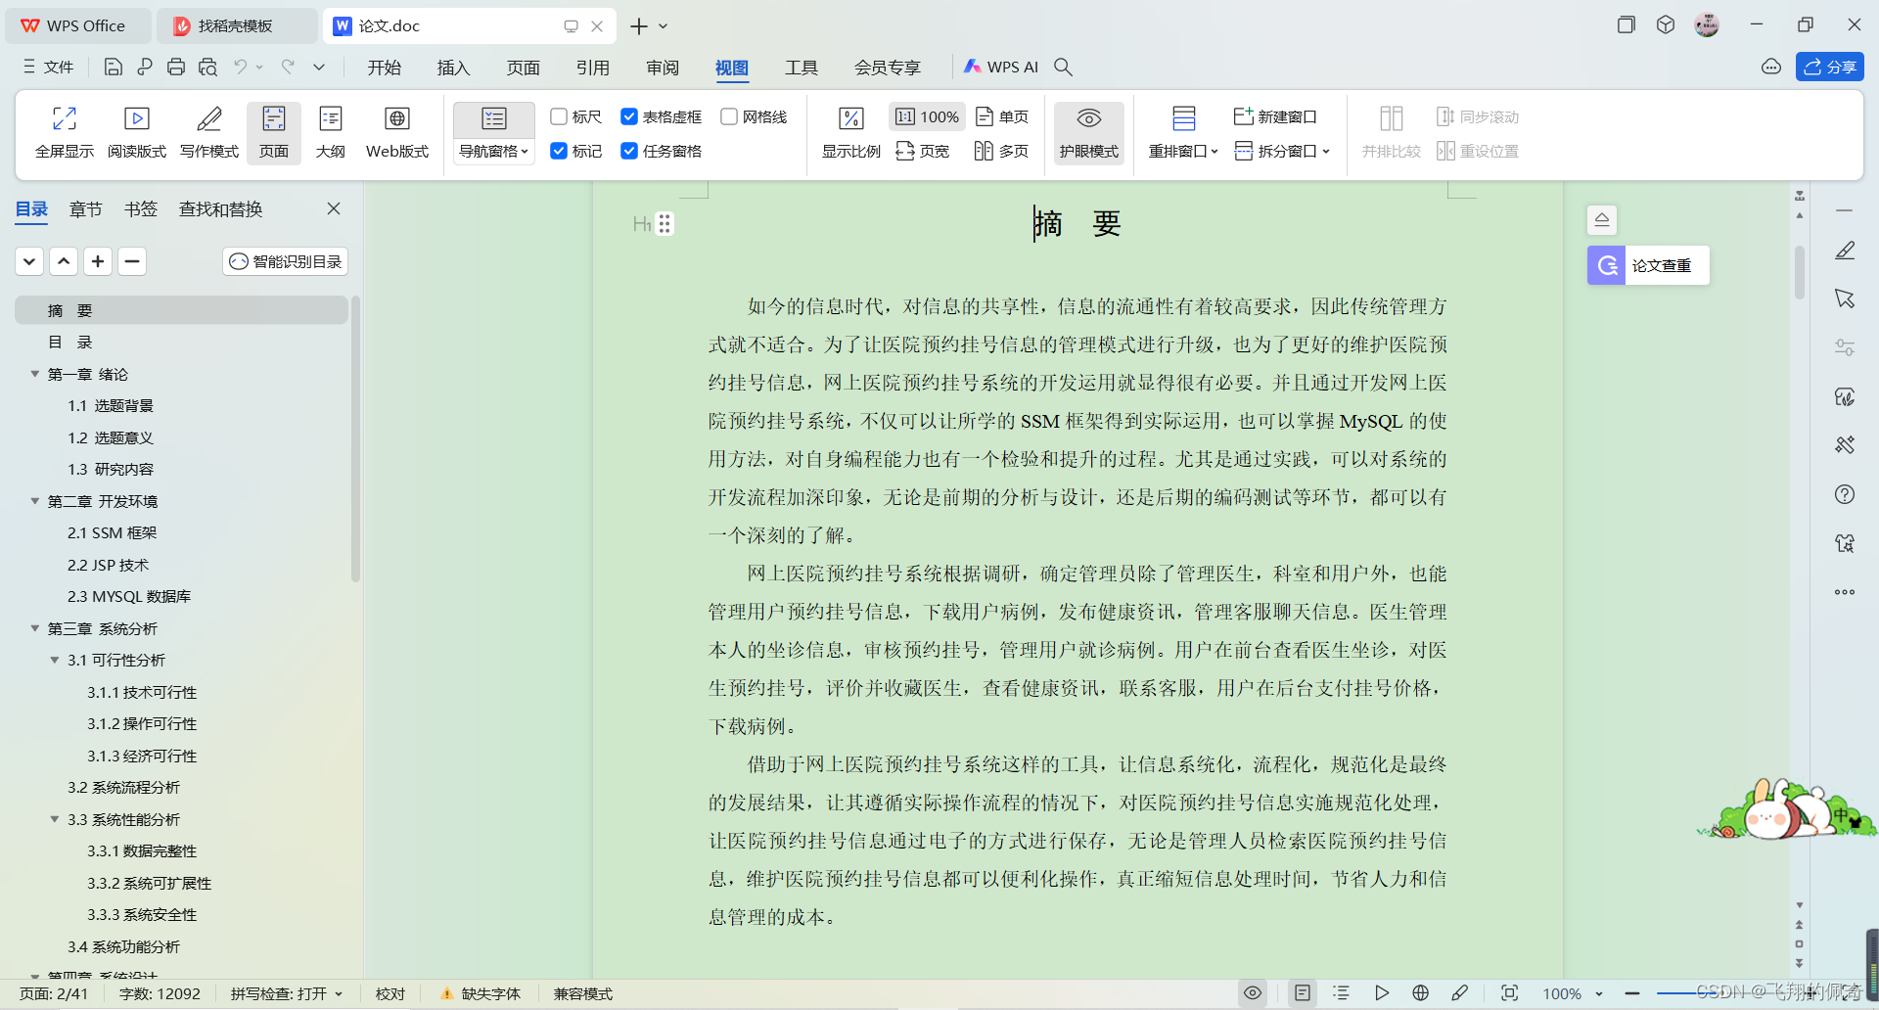Click the Redo arrow icon
The width and height of the screenshot is (1879, 1010).
point(288,67)
